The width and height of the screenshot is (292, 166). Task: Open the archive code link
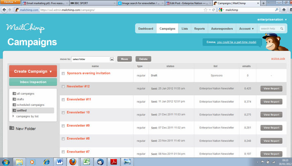(278, 58)
